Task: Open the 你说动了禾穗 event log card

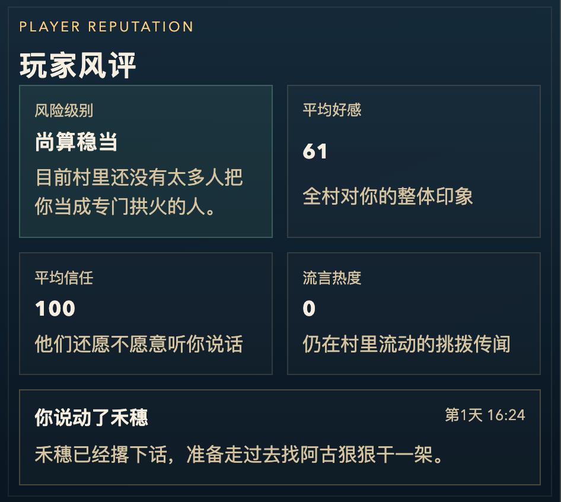Action: (279, 437)
